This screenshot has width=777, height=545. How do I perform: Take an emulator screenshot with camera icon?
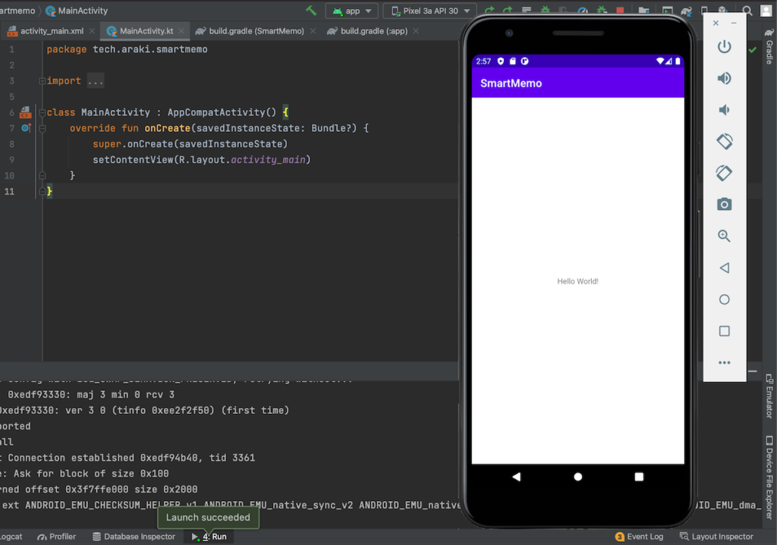pos(724,205)
